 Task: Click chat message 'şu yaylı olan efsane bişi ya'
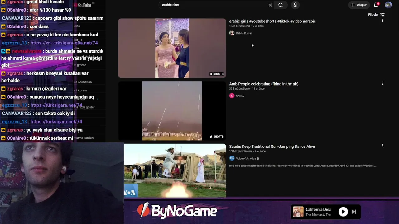55,130
